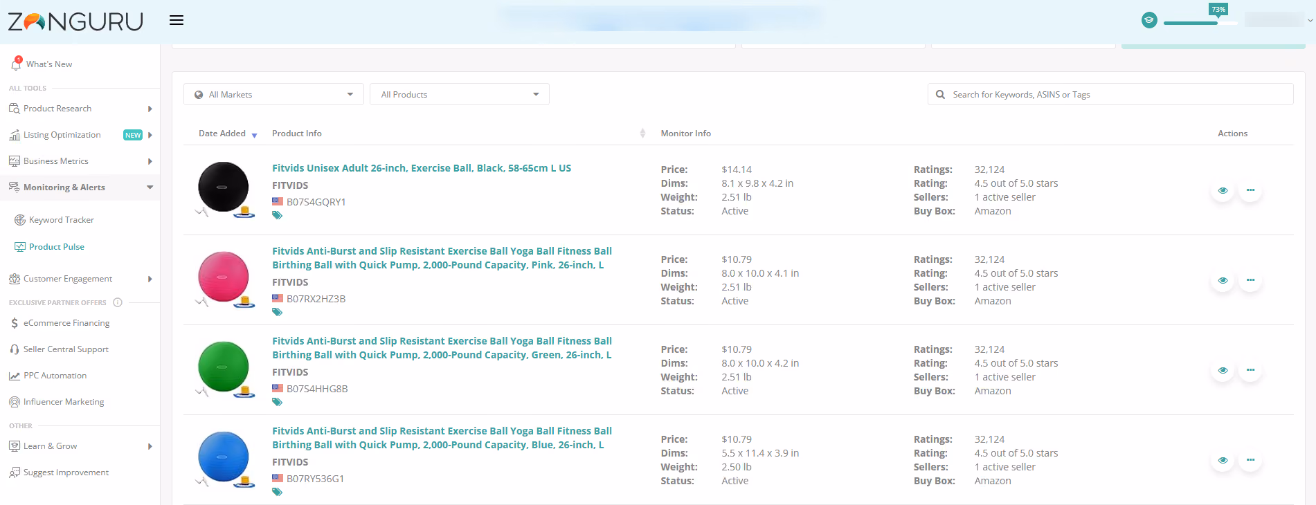Toggle eye icon for blue exercise ball
This screenshot has width=1316, height=505.
(1223, 460)
